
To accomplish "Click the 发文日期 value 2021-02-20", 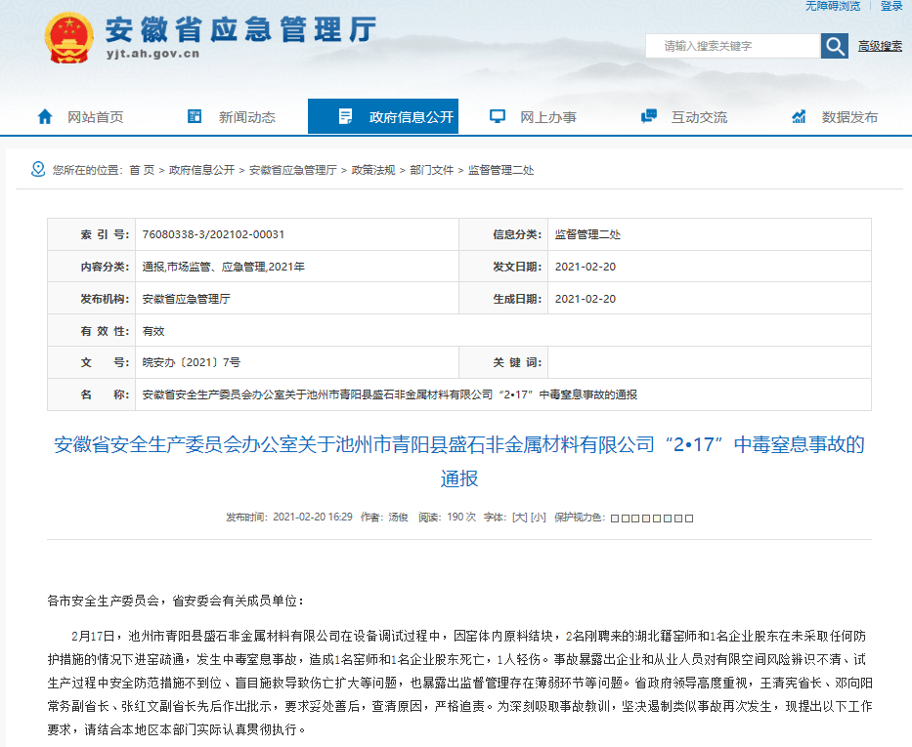I will [586, 267].
